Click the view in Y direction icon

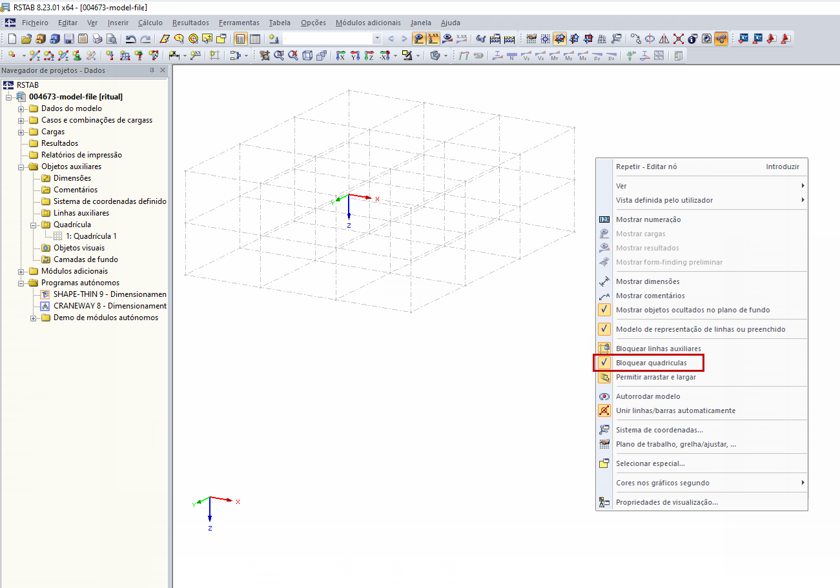pyautogui.click(x=355, y=56)
